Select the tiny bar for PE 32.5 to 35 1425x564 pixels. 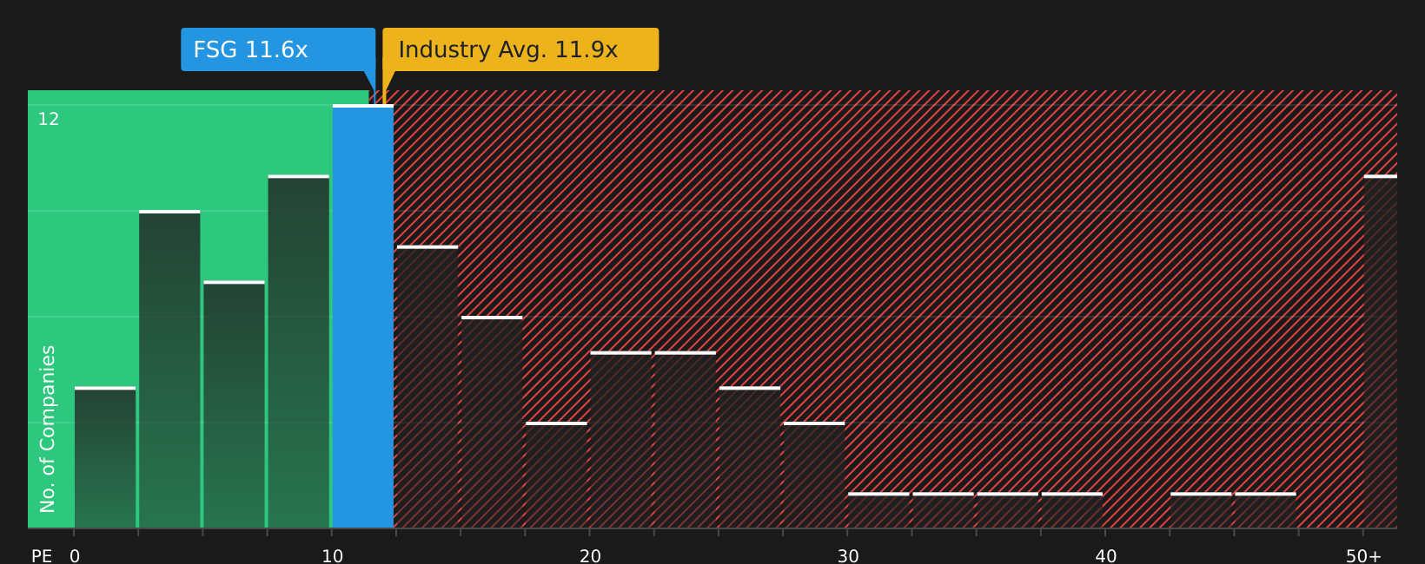[x=944, y=510]
